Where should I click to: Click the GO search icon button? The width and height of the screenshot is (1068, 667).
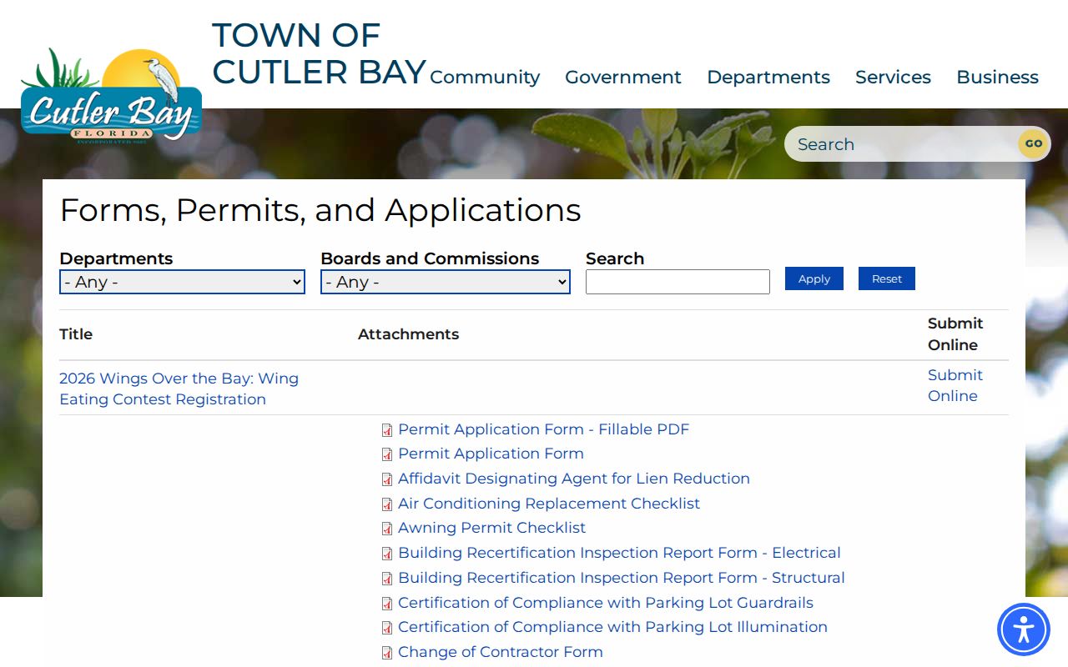coord(1034,143)
